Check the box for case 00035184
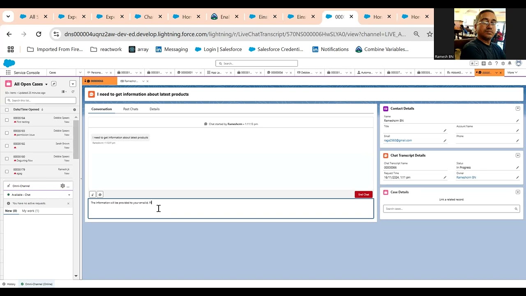This screenshot has width=526, height=296. point(7,120)
